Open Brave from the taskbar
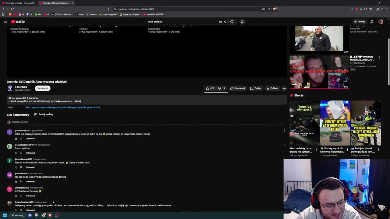Viewport: 390px width, 219px height. [50, 215]
